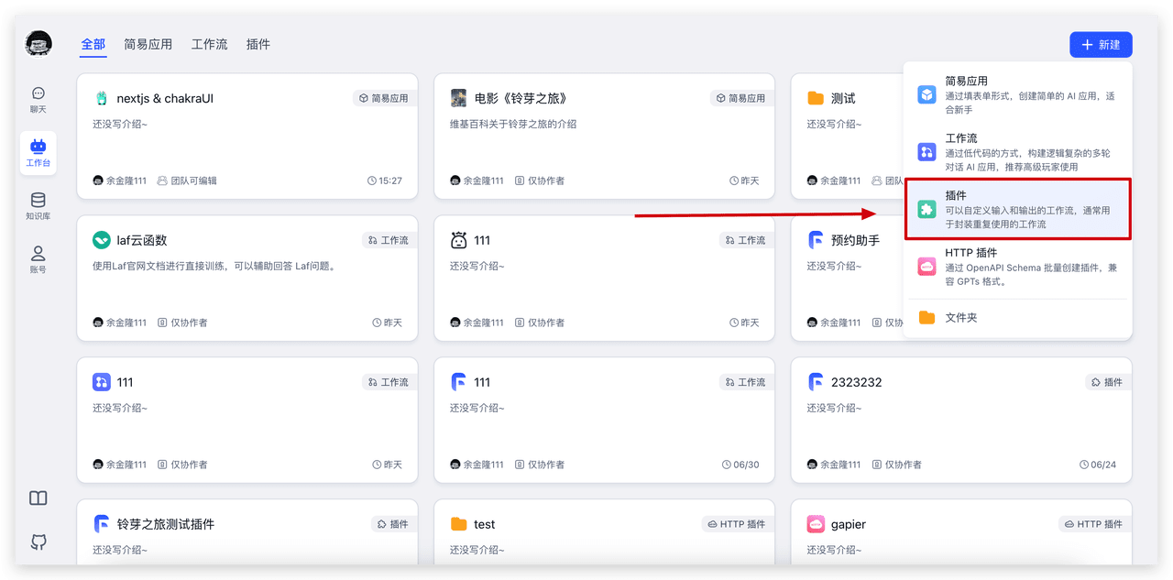Viewport: 1173px width, 580px height.
Task: Select HTTP 插件 in the create menu
Action: (1017, 267)
